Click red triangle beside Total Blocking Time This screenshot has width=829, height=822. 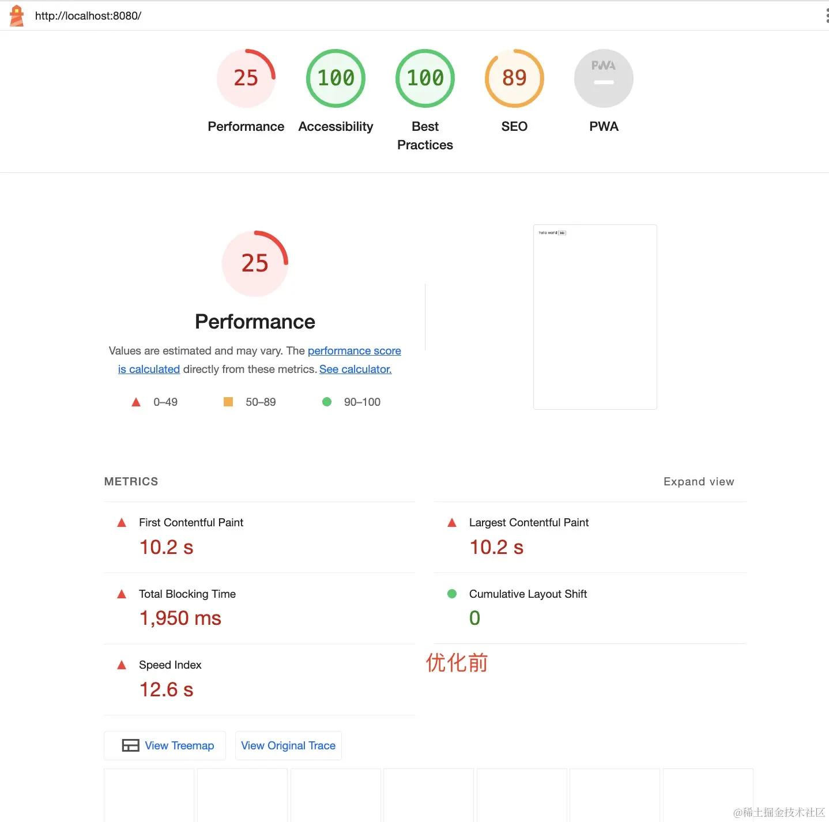click(122, 594)
